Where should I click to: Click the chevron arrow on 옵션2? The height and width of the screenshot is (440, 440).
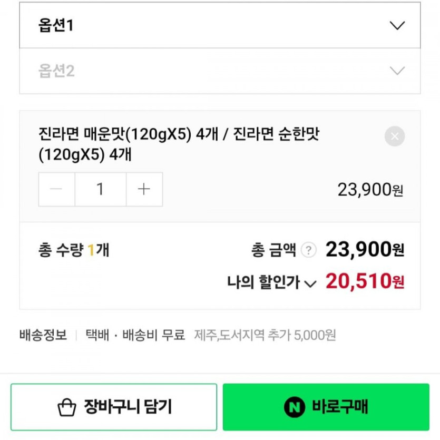tap(397, 71)
